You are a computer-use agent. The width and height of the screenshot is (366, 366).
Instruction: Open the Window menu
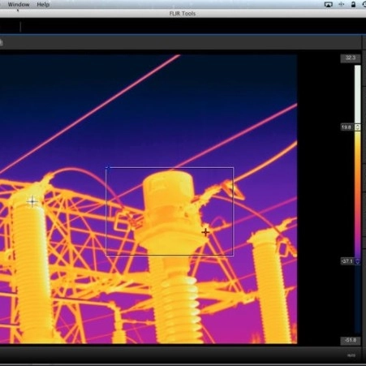click(19, 4)
